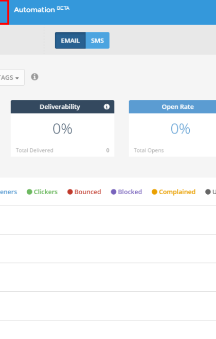The width and height of the screenshot is (216, 339).
Task: Toggle the green Clickers legend dot
Action: point(29,192)
